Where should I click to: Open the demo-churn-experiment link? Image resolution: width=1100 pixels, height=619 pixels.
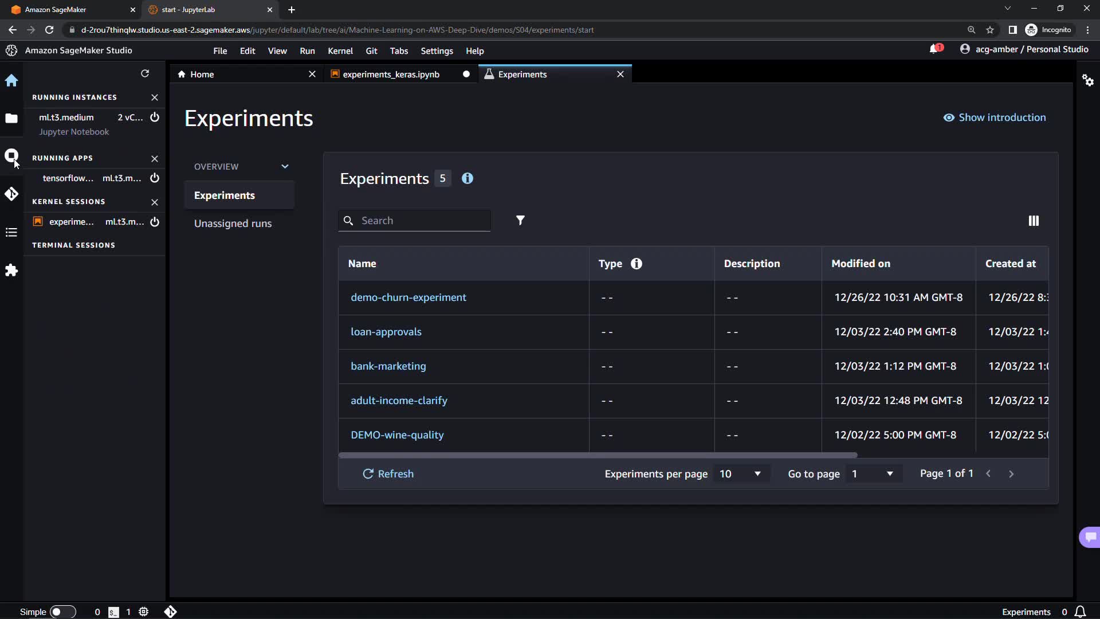coord(408,297)
